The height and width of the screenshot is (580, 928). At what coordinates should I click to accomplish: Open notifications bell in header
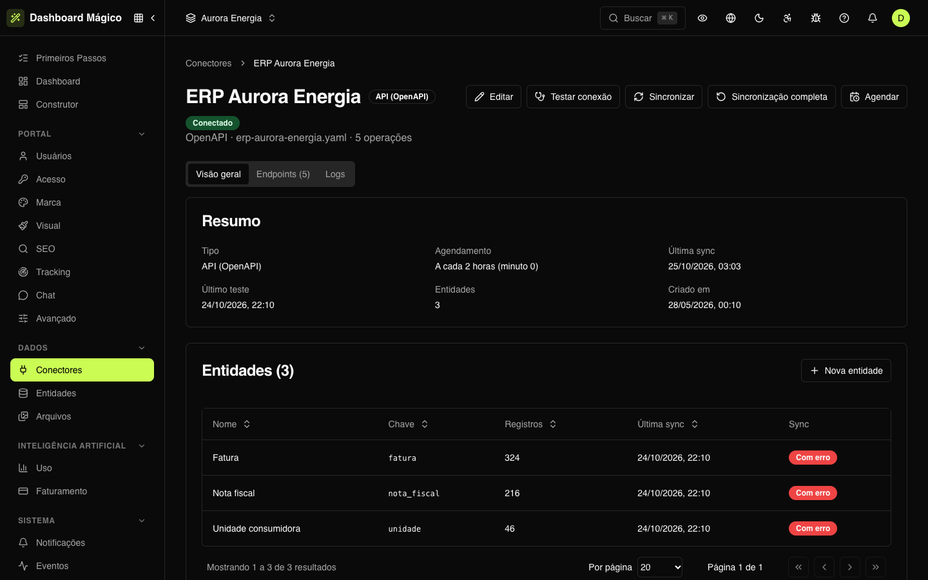pos(873,18)
